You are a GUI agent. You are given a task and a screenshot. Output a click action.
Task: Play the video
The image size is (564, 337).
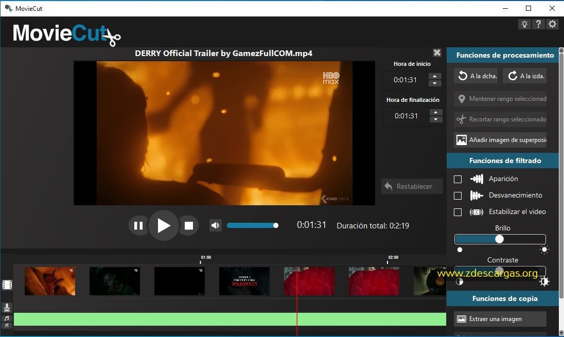coord(164,225)
